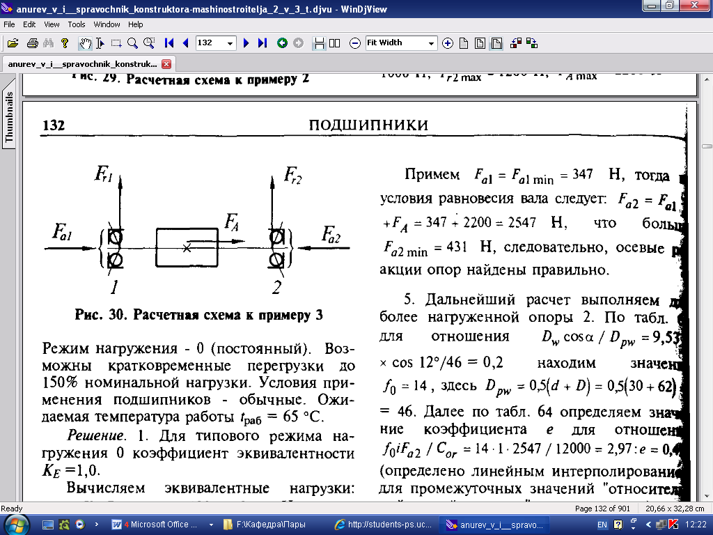This screenshot has width=713, height=535.
Task: Switch to students-ps browser taskbar button
Action: click(384, 525)
